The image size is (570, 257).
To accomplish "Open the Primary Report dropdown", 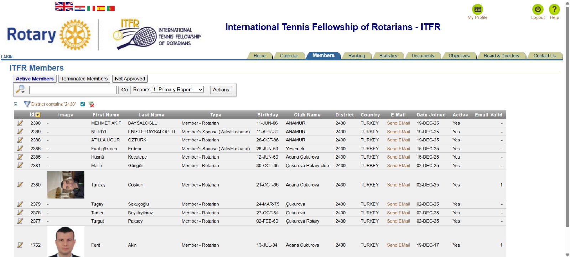I will point(177,90).
